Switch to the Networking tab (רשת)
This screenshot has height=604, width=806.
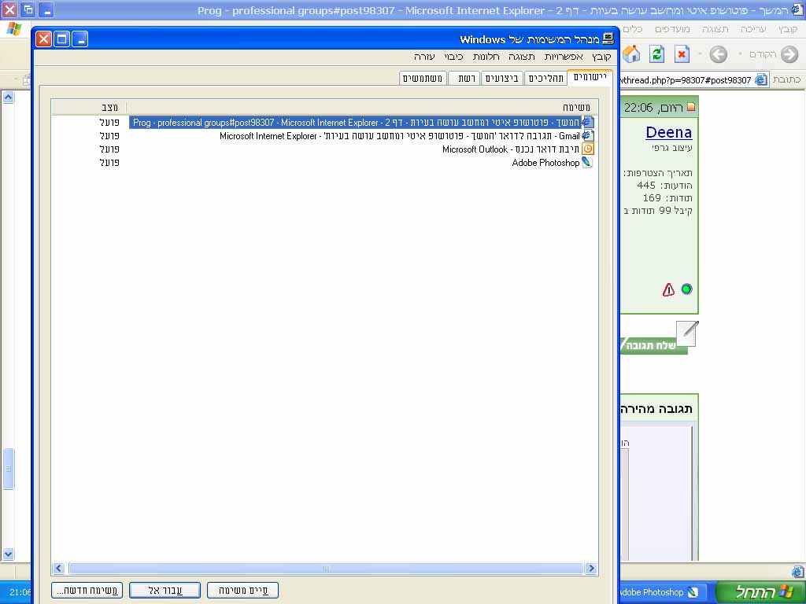click(466, 78)
